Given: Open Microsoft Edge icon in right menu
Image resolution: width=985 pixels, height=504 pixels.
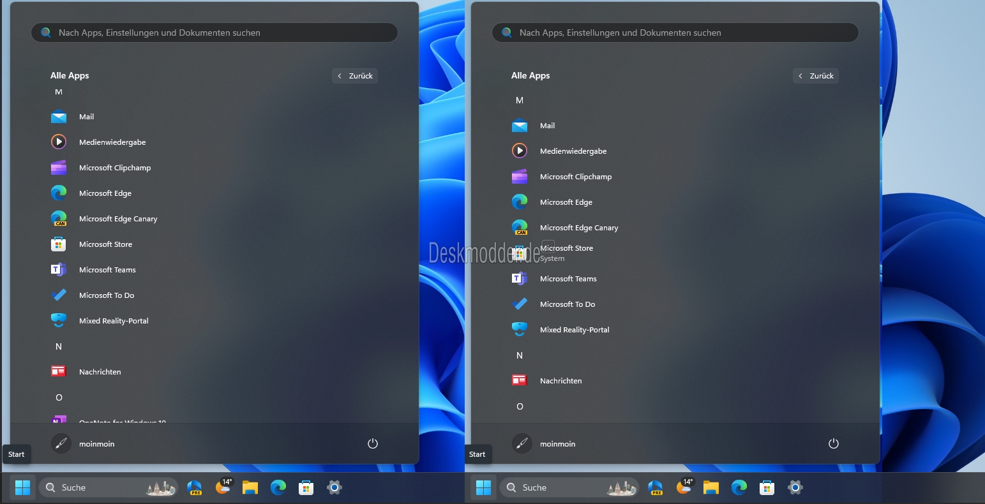Looking at the screenshot, I should (x=520, y=202).
